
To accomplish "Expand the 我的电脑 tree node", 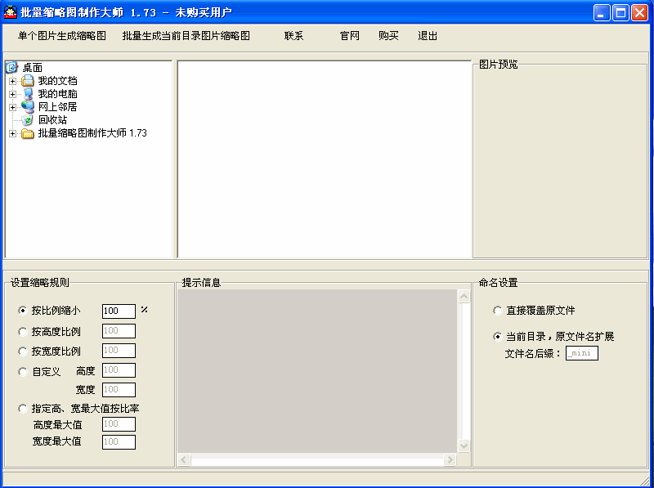I will [x=12, y=94].
